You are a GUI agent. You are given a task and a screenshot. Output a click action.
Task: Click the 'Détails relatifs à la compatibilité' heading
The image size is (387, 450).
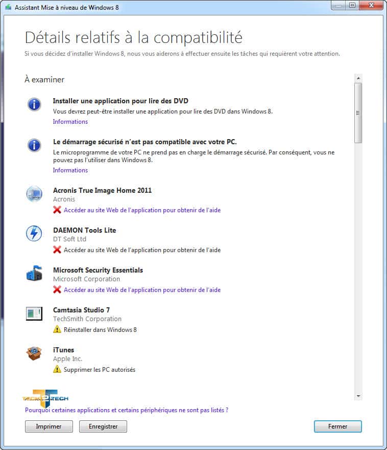tap(134, 37)
